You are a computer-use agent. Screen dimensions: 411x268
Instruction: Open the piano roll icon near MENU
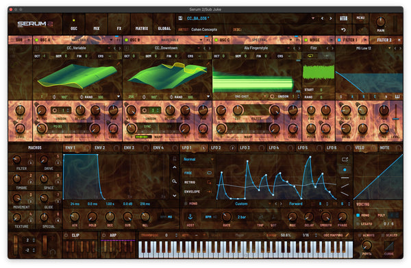pos(343,19)
